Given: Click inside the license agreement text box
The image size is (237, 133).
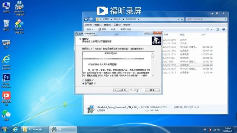Looking at the screenshot, I should [x=117, y=64].
